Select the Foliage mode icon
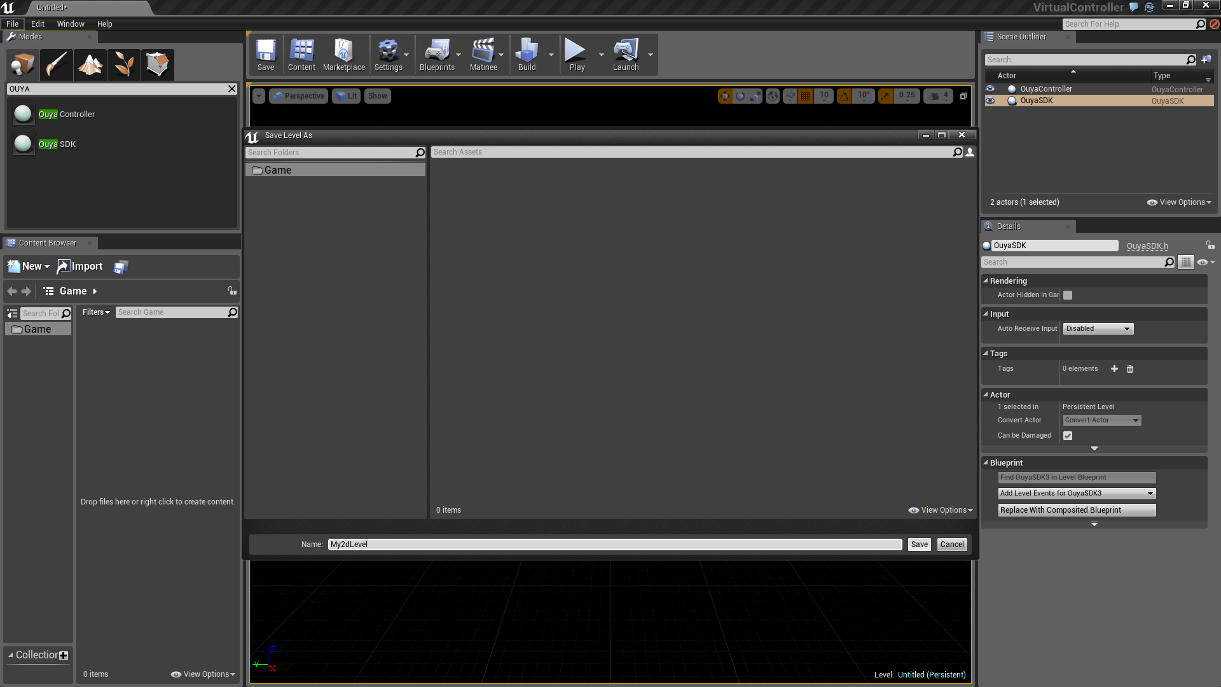1221x687 pixels. [123, 64]
